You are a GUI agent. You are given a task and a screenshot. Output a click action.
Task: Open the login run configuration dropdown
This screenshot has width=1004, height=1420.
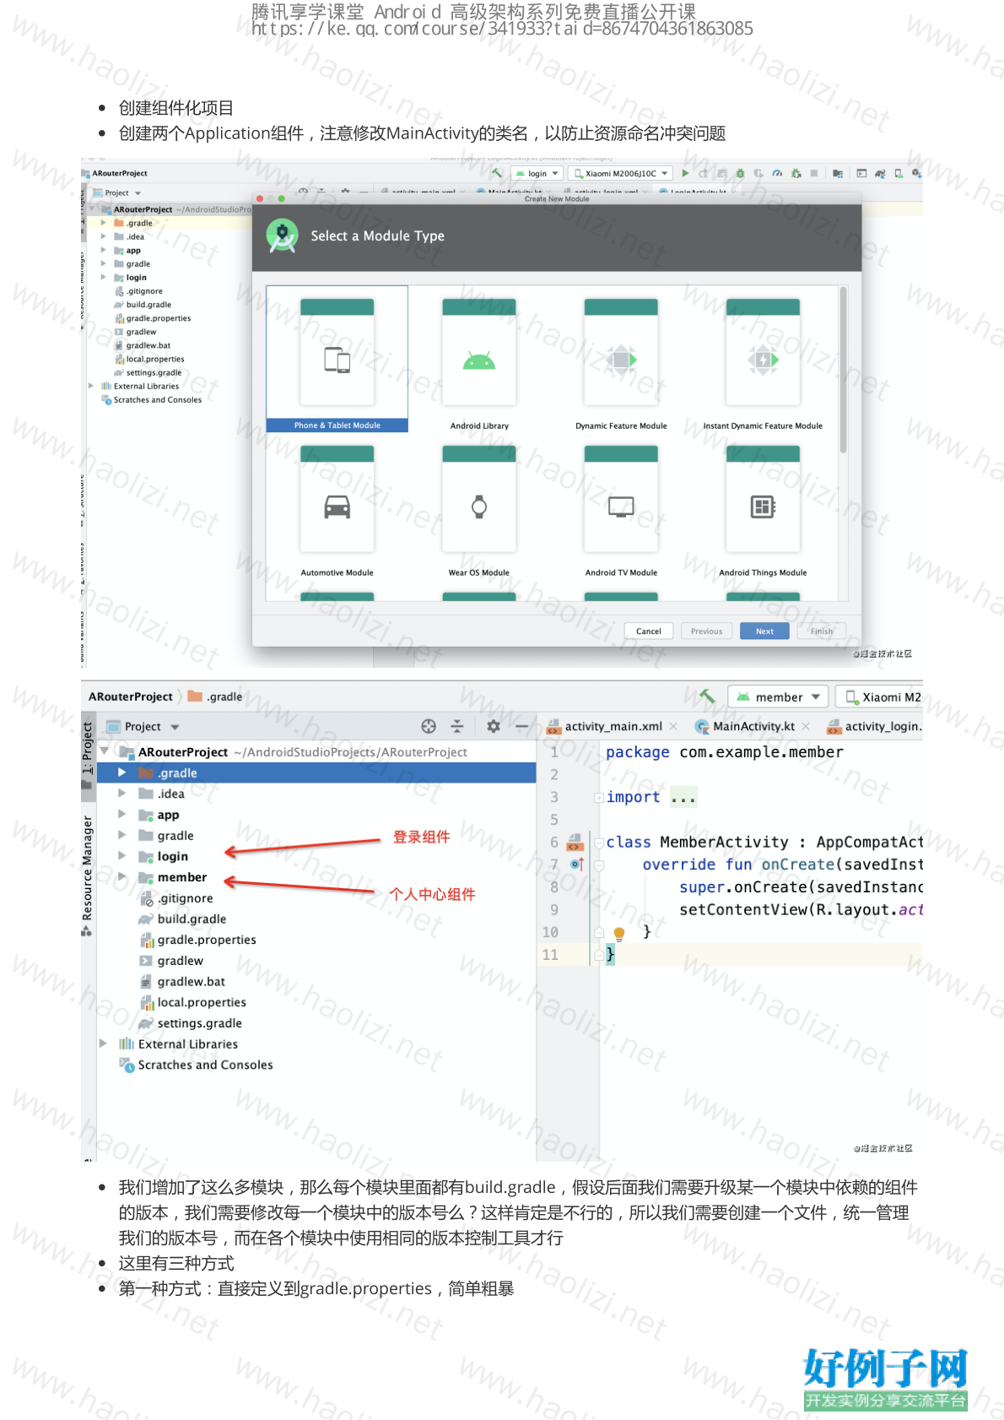click(537, 173)
